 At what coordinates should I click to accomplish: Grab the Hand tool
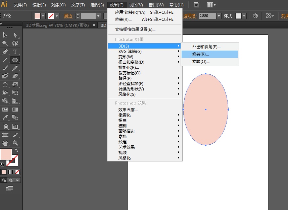(x=5, y=143)
